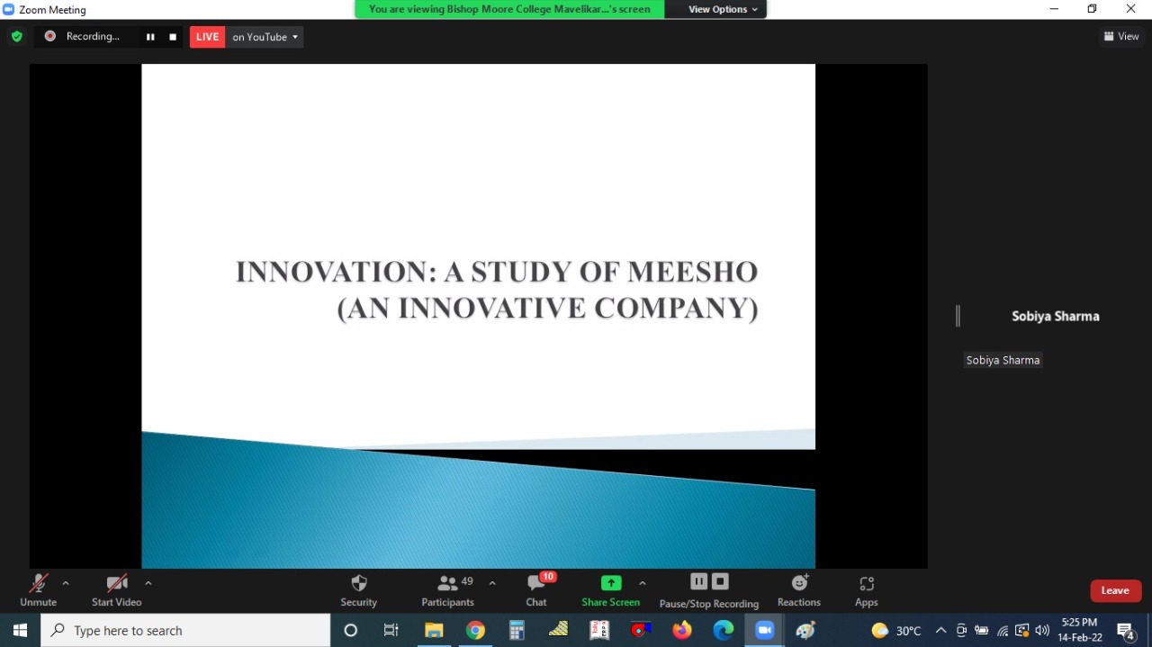
Task: Open volume speaker tray icon
Action: tap(1042, 631)
